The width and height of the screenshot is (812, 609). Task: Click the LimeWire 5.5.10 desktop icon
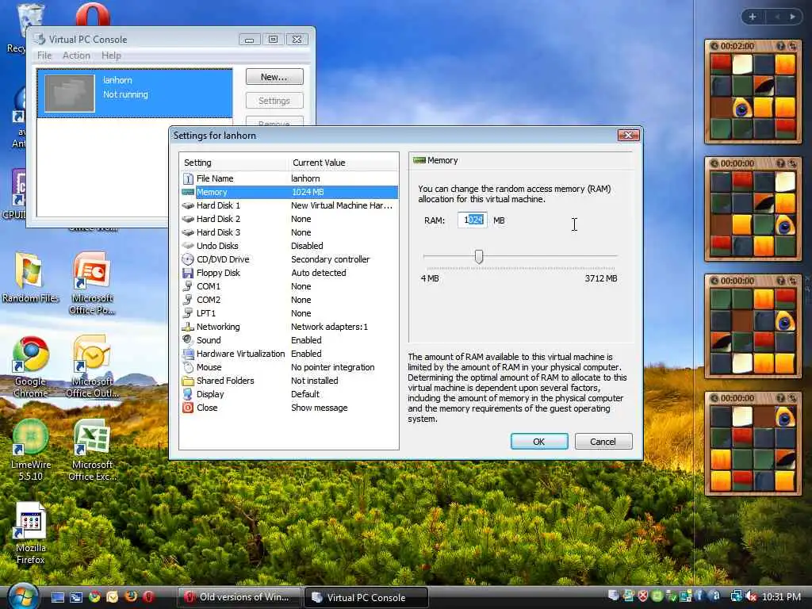tap(31, 450)
